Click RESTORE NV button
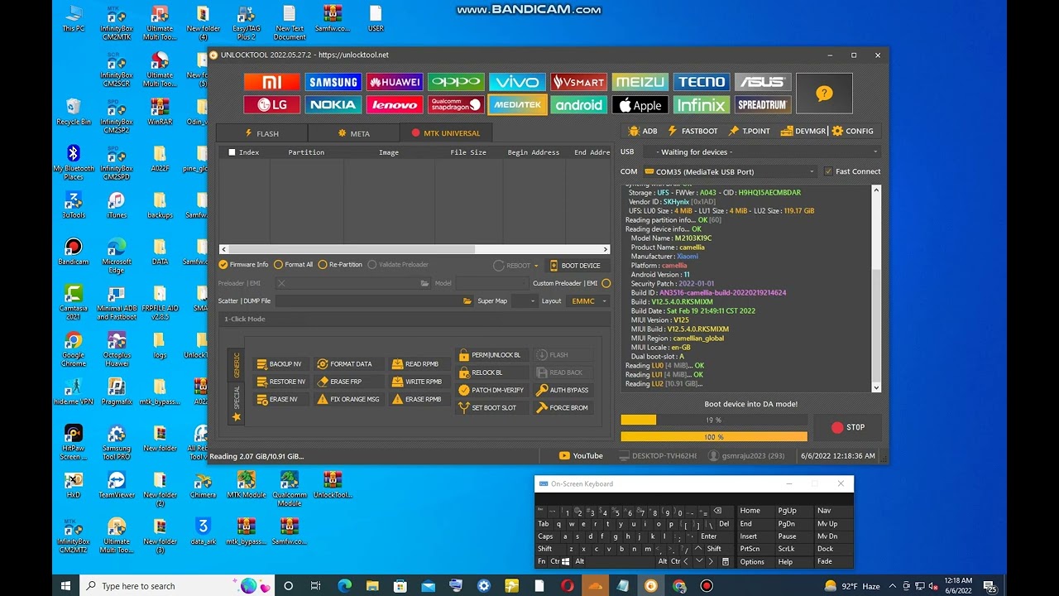 pos(280,382)
